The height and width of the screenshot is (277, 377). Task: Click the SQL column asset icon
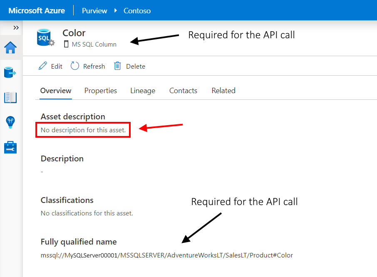tap(45, 37)
